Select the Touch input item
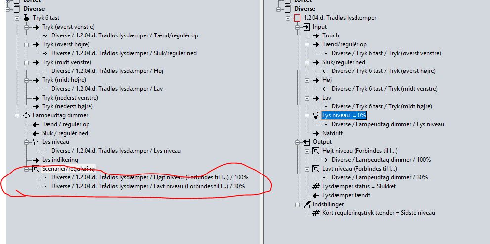The height and width of the screenshot is (244, 490). pyautogui.click(x=330, y=35)
